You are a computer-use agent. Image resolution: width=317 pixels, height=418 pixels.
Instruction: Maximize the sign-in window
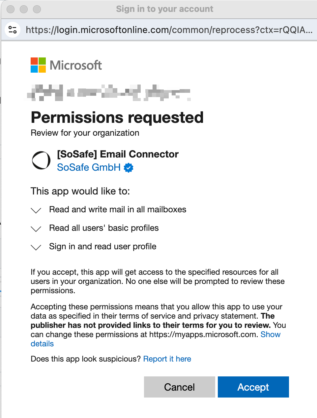[x=37, y=9]
